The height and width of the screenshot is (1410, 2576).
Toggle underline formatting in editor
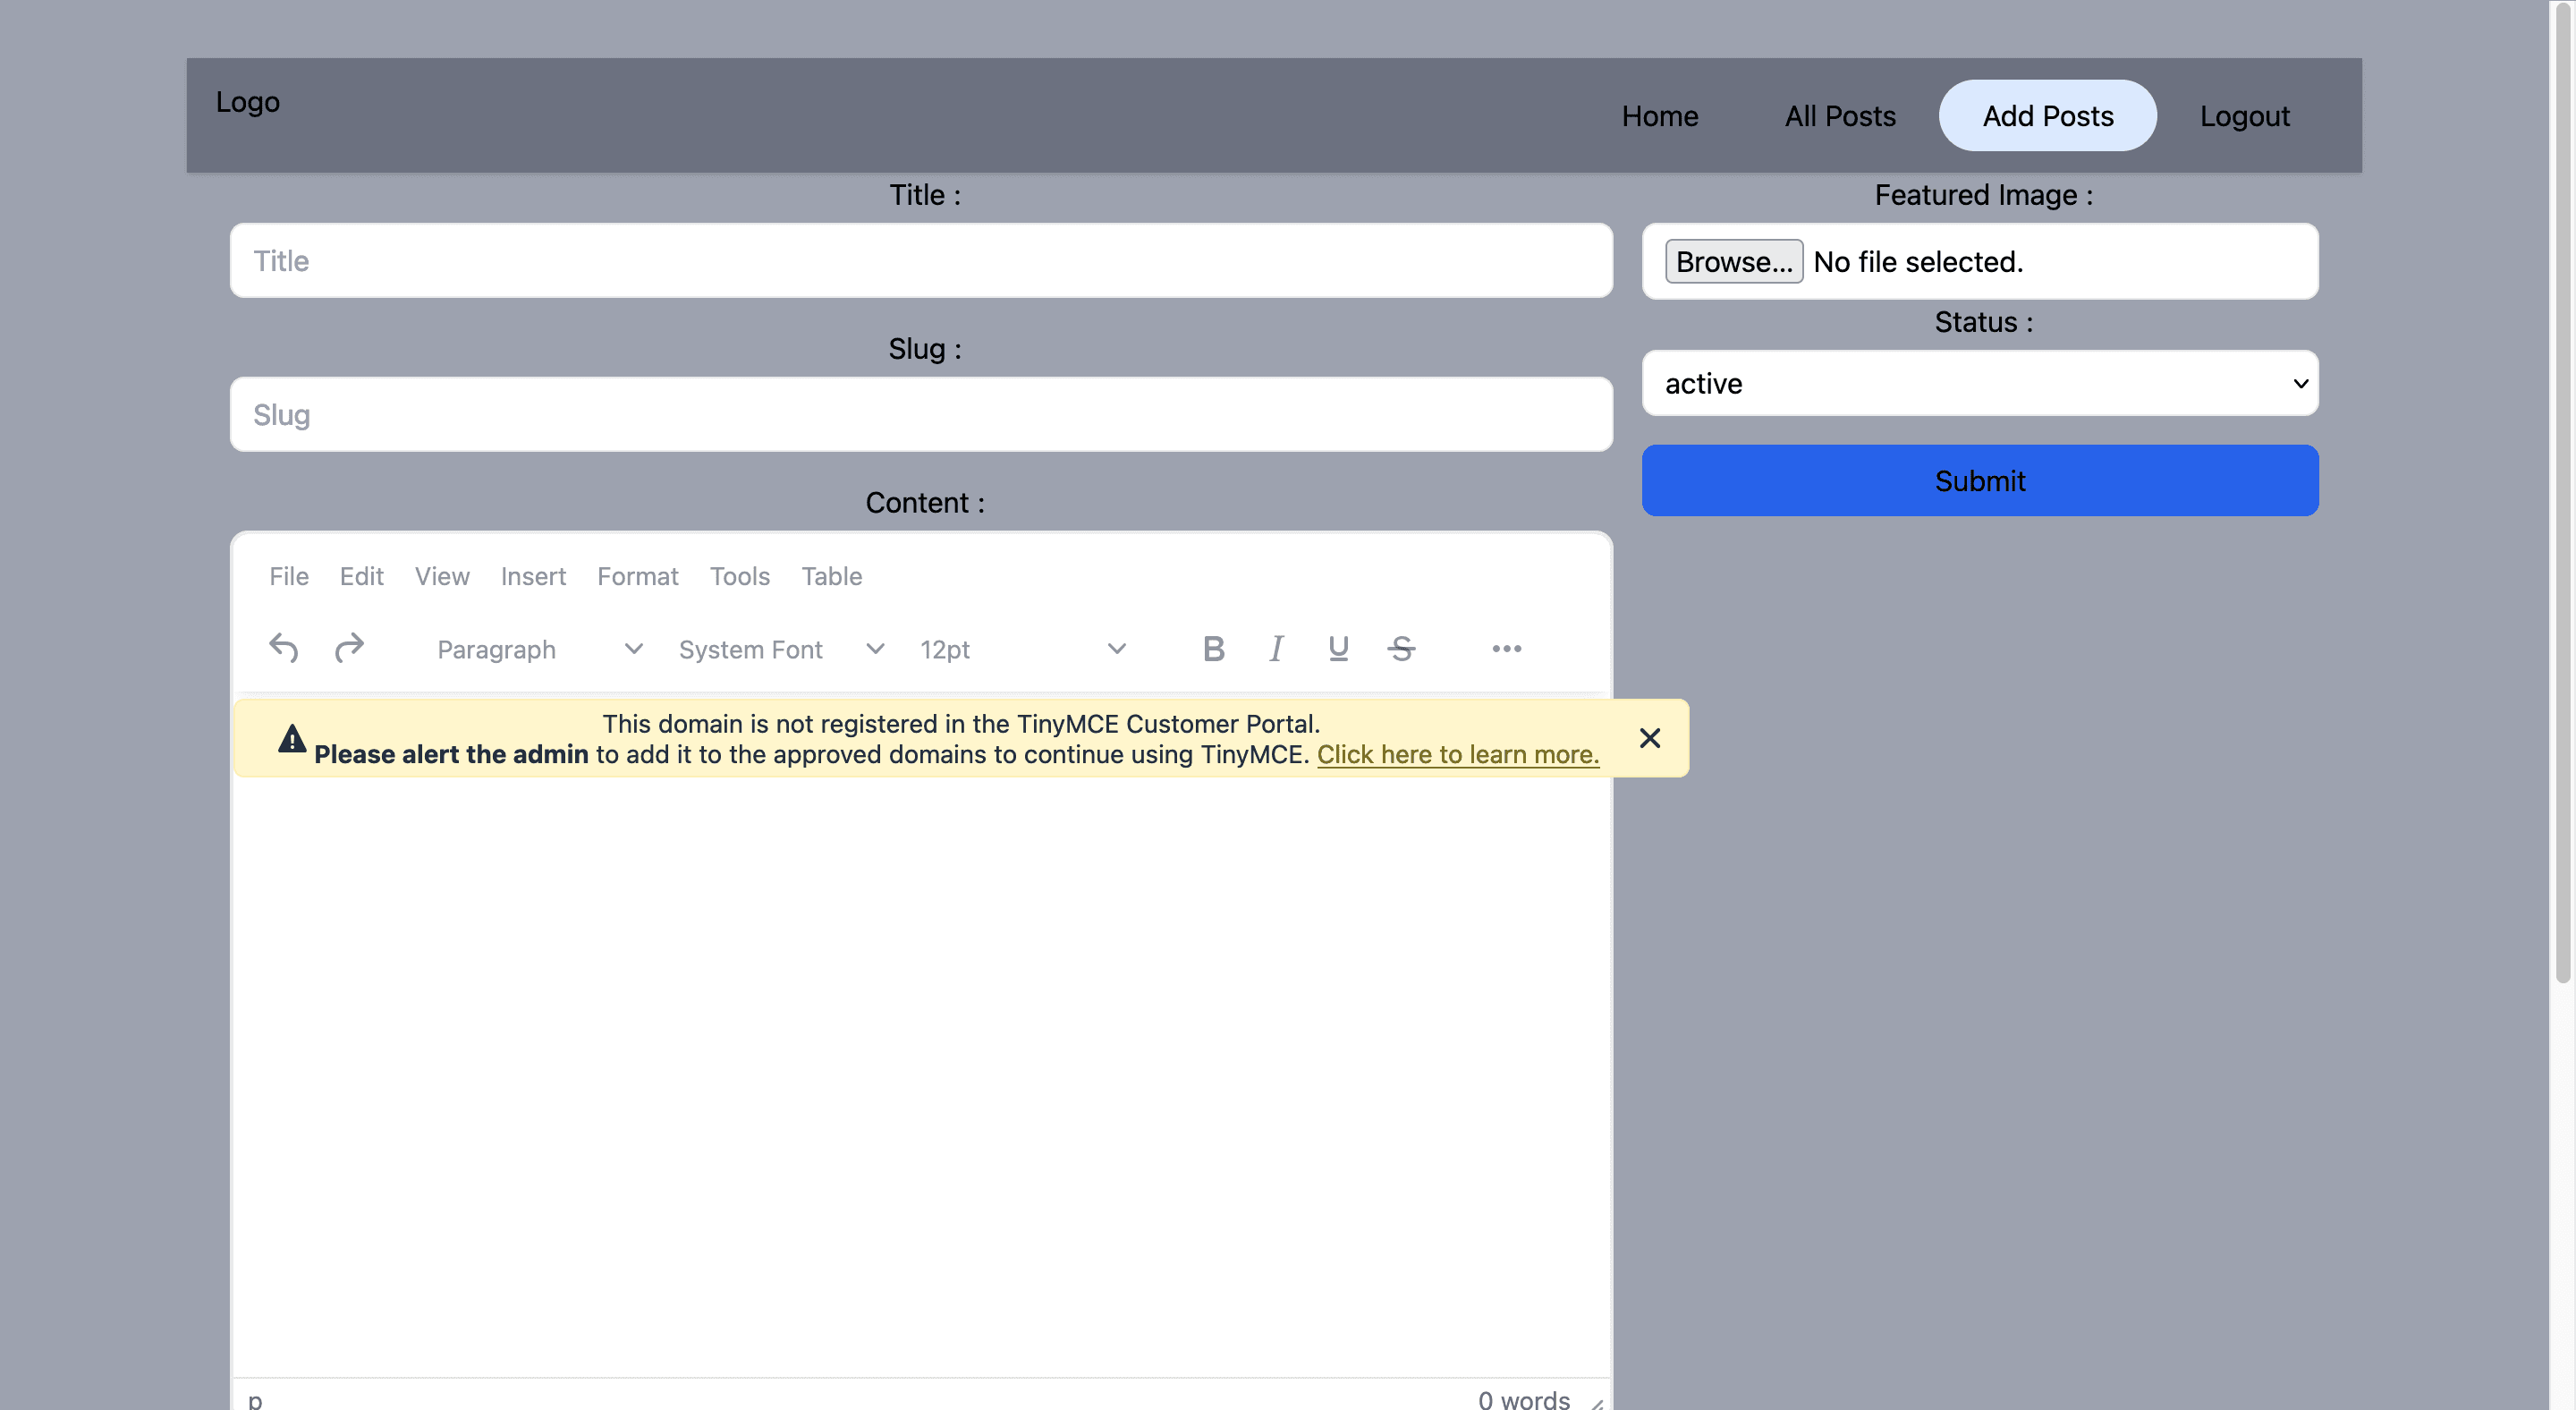[1338, 649]
